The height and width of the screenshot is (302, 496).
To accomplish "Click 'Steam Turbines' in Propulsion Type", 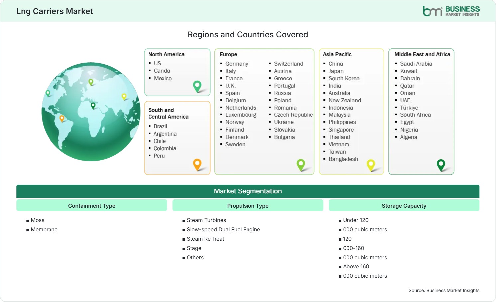I will tap(206, 220).
